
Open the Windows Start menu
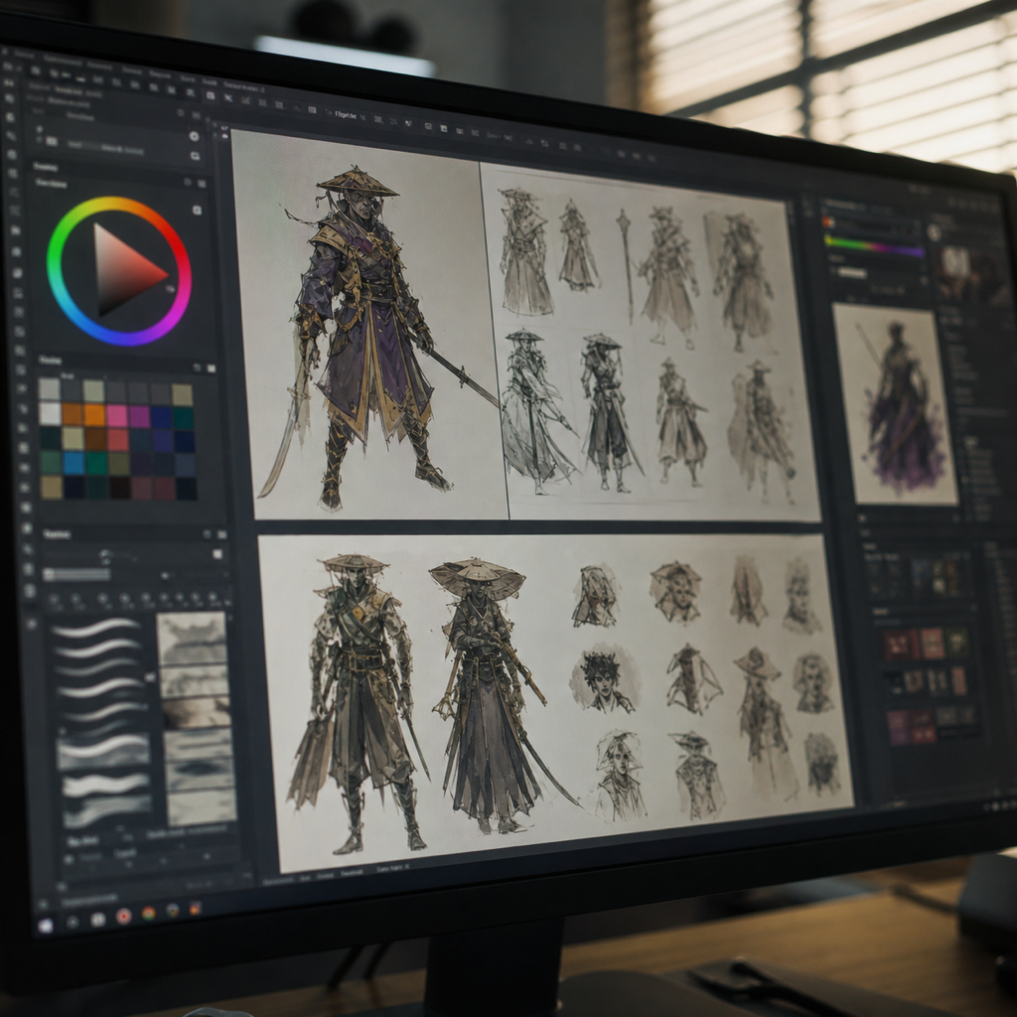pyautogui.click(x=46, y=926)
